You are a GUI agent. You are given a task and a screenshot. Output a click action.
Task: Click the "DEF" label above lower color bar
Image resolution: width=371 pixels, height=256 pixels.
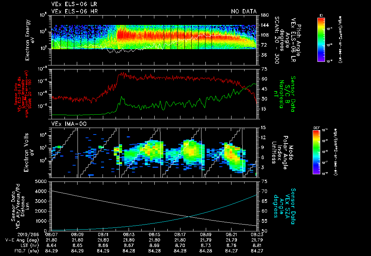[x=316, y=128]
